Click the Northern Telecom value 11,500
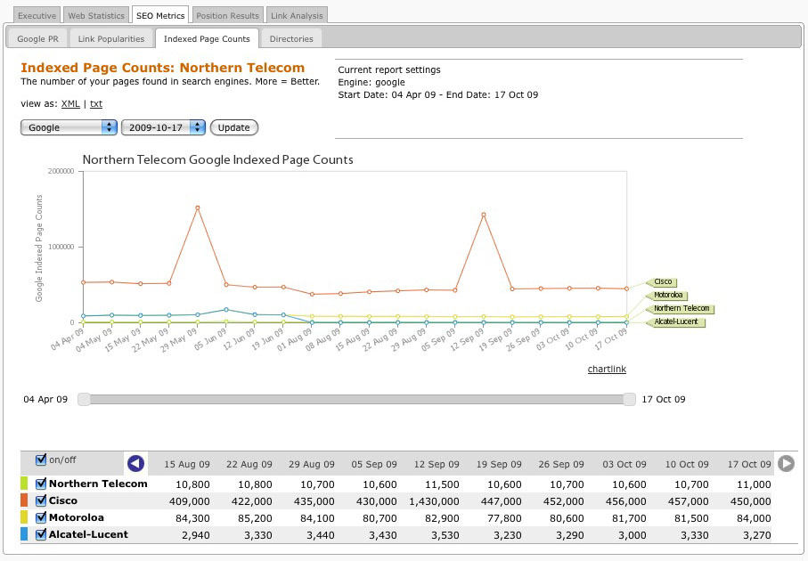 pos(443,484)
